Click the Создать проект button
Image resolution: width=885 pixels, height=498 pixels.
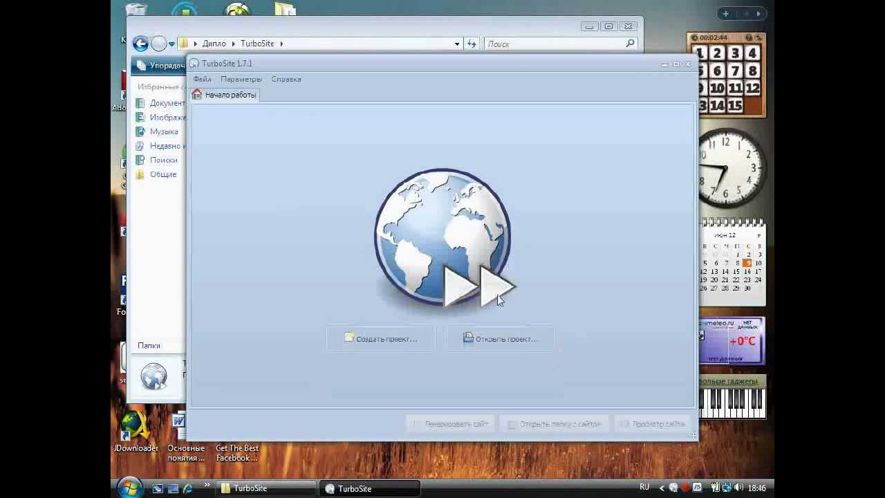pos(381,339)
